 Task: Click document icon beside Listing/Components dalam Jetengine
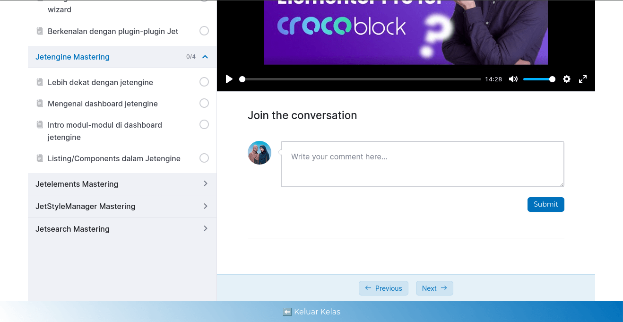point(40,158)
